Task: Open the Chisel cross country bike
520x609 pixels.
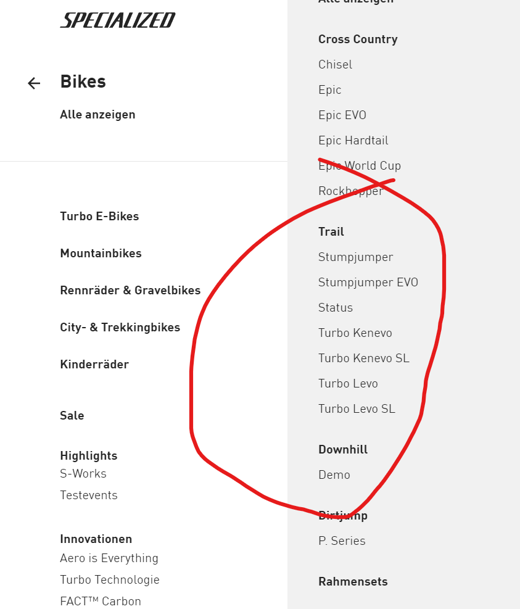Action: [335, 65]
